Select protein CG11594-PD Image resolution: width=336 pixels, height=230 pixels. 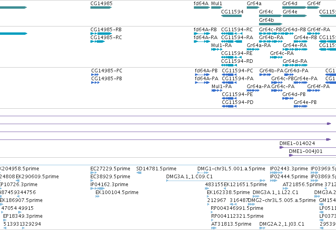tap(229, 106)
